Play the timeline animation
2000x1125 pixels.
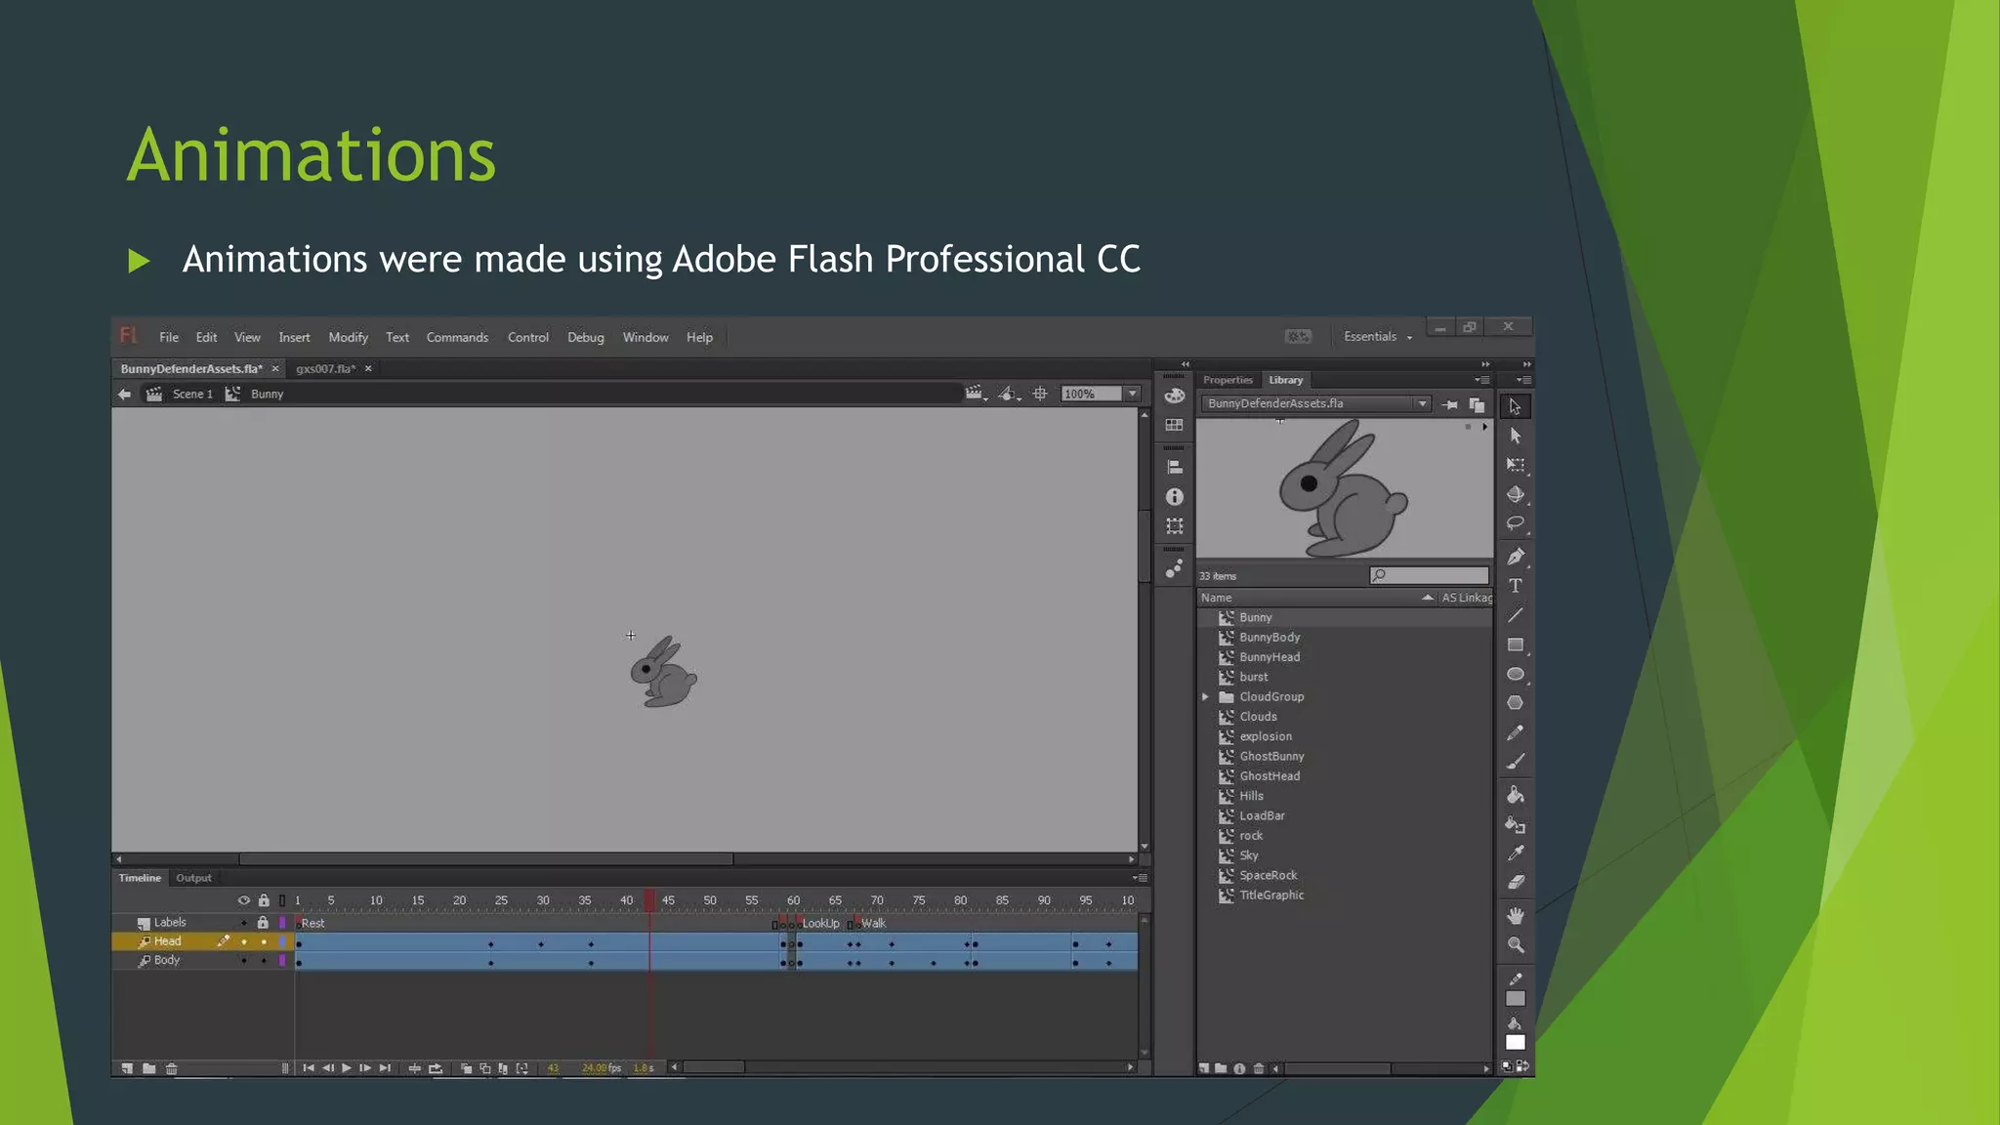[x=347, y=1068]
